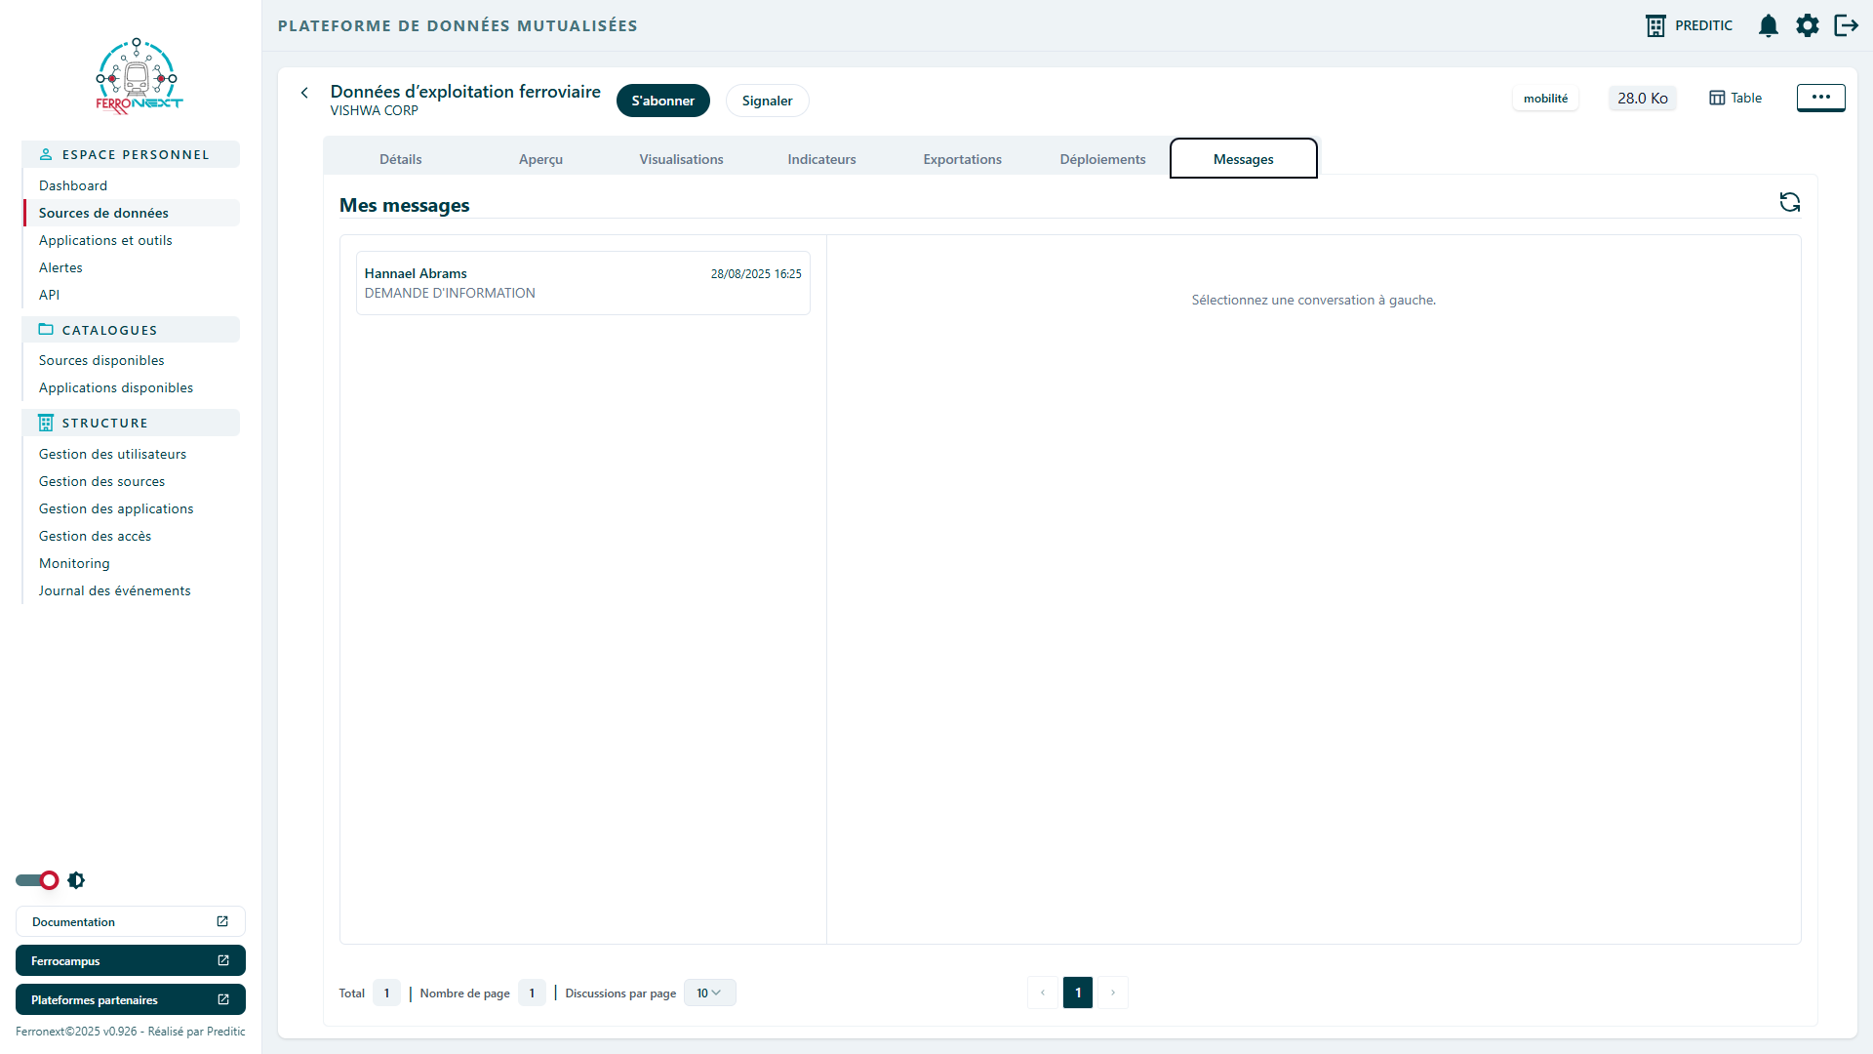Click the previous page arrow
Screen dimensions: 1873x1054
tap(1043, 993)
